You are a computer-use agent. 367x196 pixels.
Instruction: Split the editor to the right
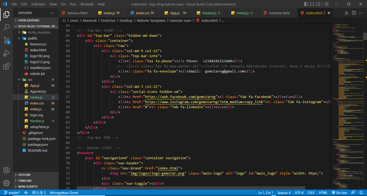point(354,13)
